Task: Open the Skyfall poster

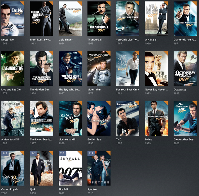Action: [70, 168]
